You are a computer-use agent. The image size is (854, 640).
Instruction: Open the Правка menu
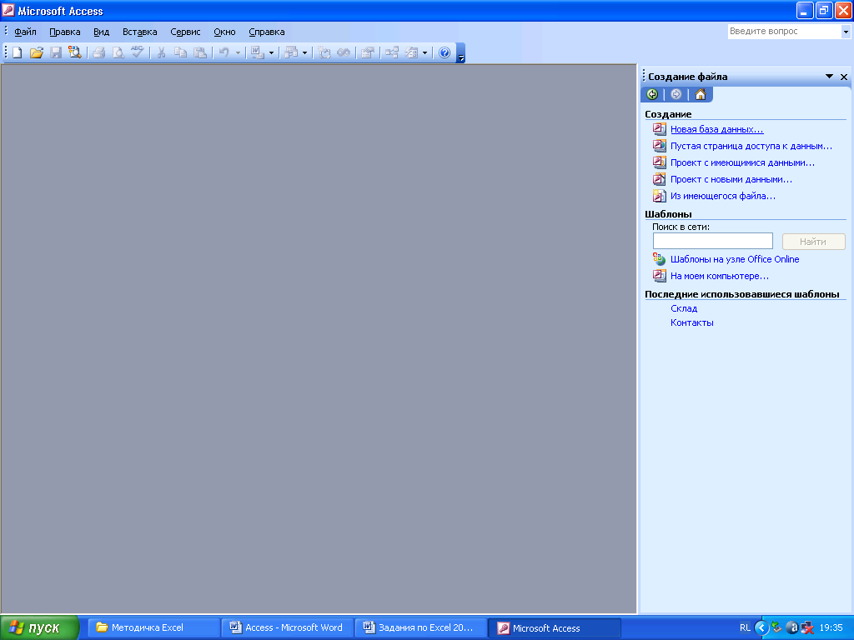click(65, 32)
